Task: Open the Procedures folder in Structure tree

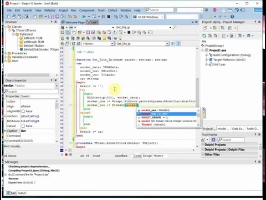Action: (19, 53)
